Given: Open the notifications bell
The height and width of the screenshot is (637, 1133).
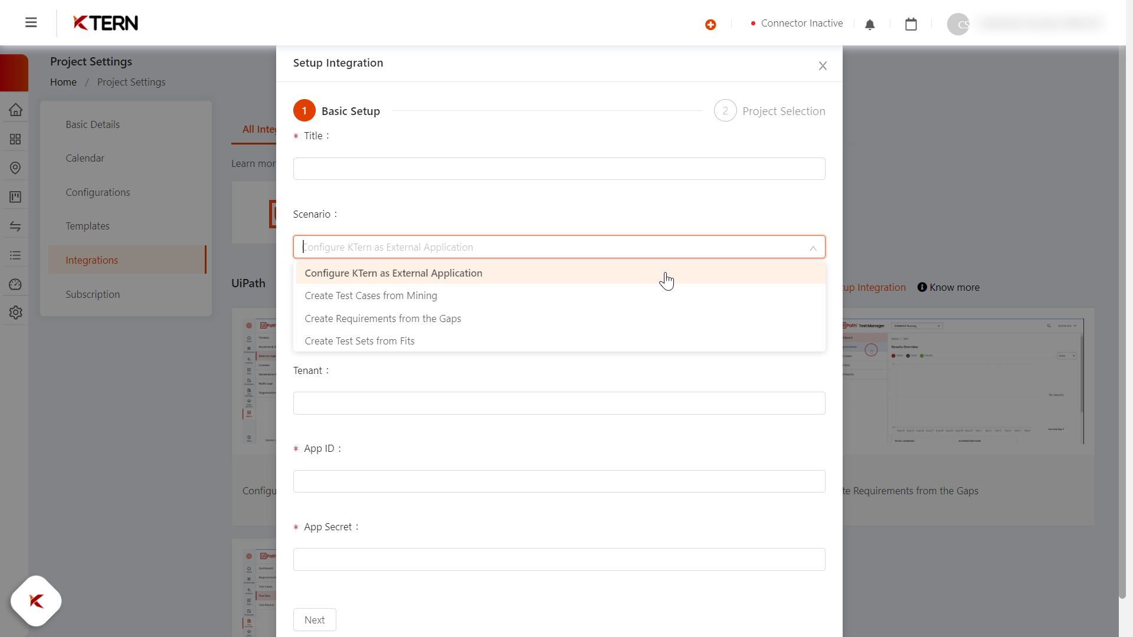Looking at the screenshot, I should 870,24.
